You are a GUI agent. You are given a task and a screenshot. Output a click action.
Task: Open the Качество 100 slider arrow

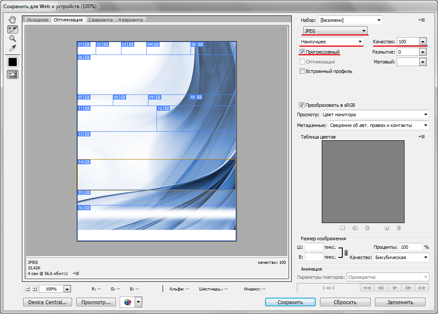tap(423, 42)
